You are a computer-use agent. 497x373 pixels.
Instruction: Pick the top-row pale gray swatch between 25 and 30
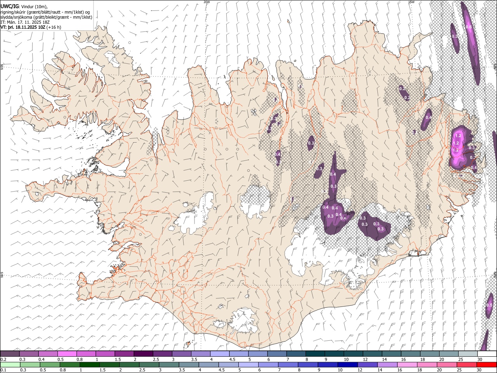pyautogui.click(x=468, y=354)
